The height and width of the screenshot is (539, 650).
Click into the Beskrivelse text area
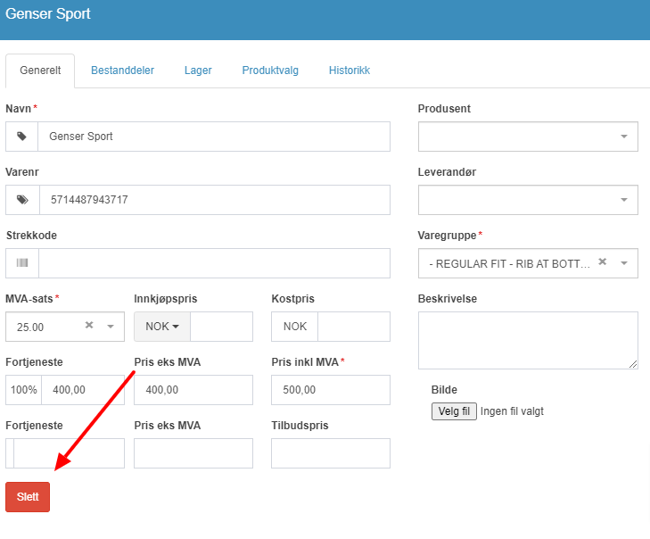[x=528, y=340]
